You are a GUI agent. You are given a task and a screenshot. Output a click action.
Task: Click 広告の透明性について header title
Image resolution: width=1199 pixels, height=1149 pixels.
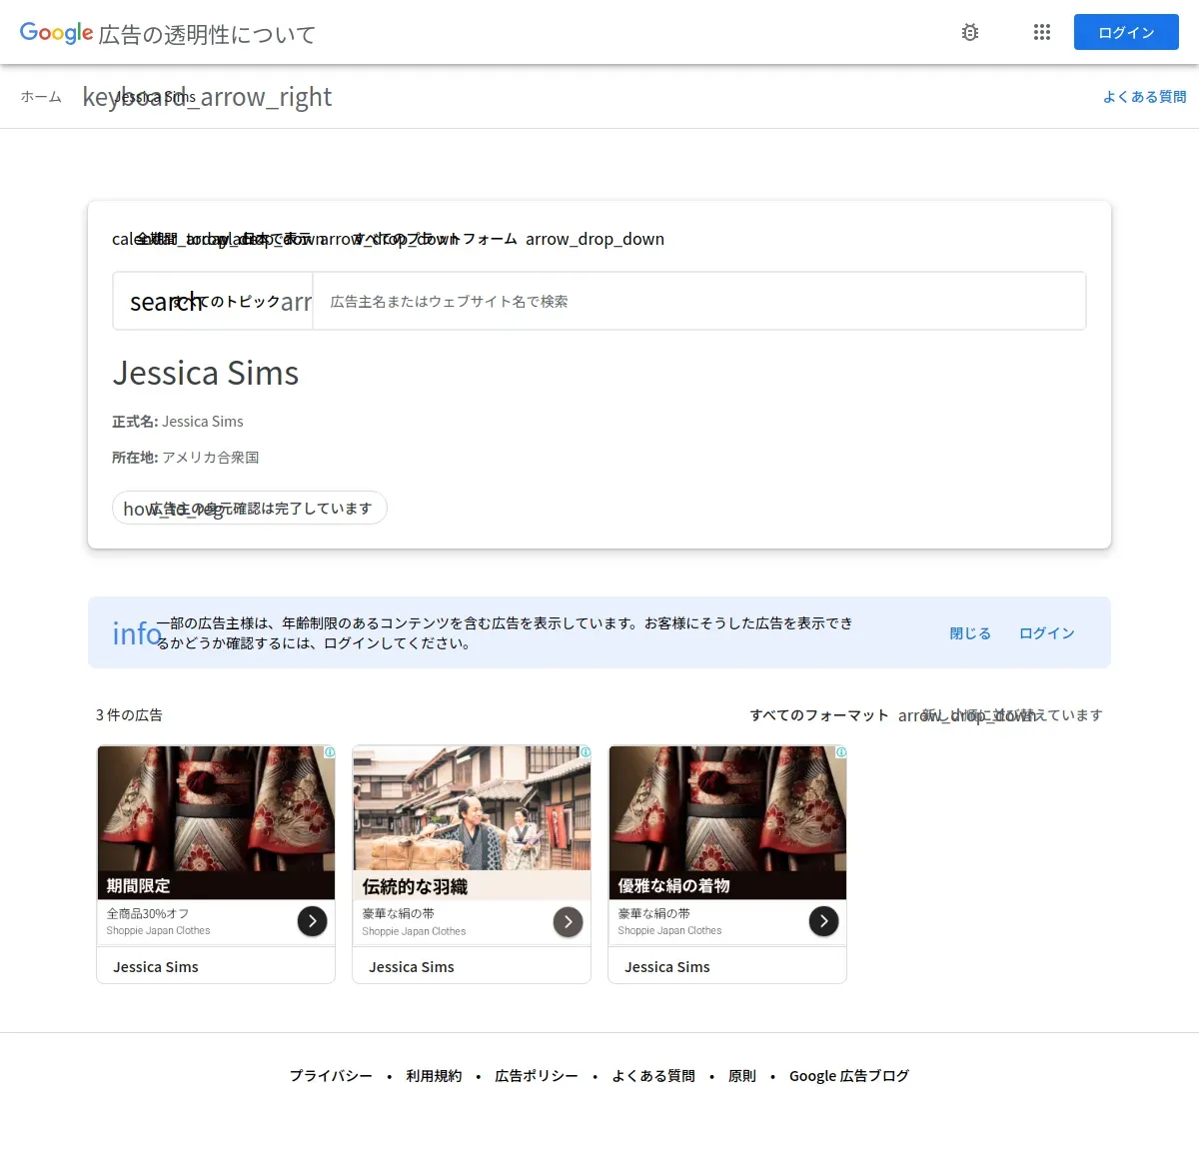207,35
